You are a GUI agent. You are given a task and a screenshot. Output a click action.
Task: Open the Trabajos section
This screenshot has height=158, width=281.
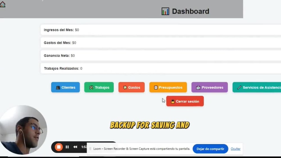coord(99,87)
